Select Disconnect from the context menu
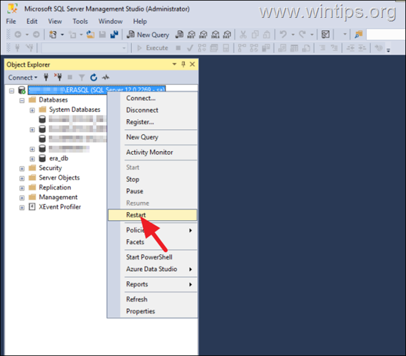Viewport: 406px width, 356px height. coord(152,110)
